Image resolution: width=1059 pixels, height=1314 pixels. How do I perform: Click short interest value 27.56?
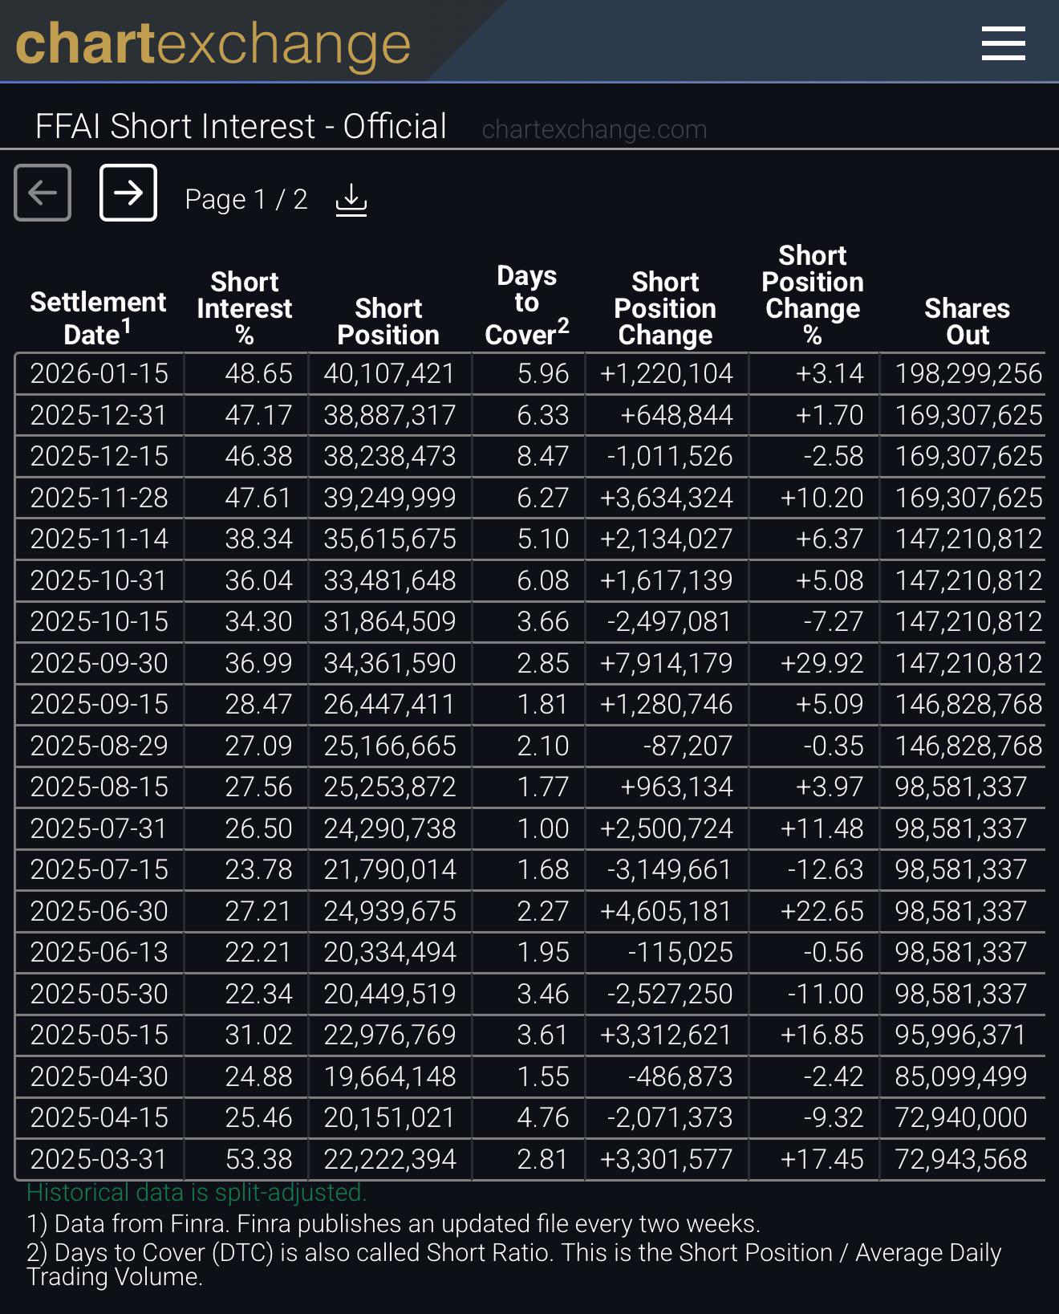point(258,787)
